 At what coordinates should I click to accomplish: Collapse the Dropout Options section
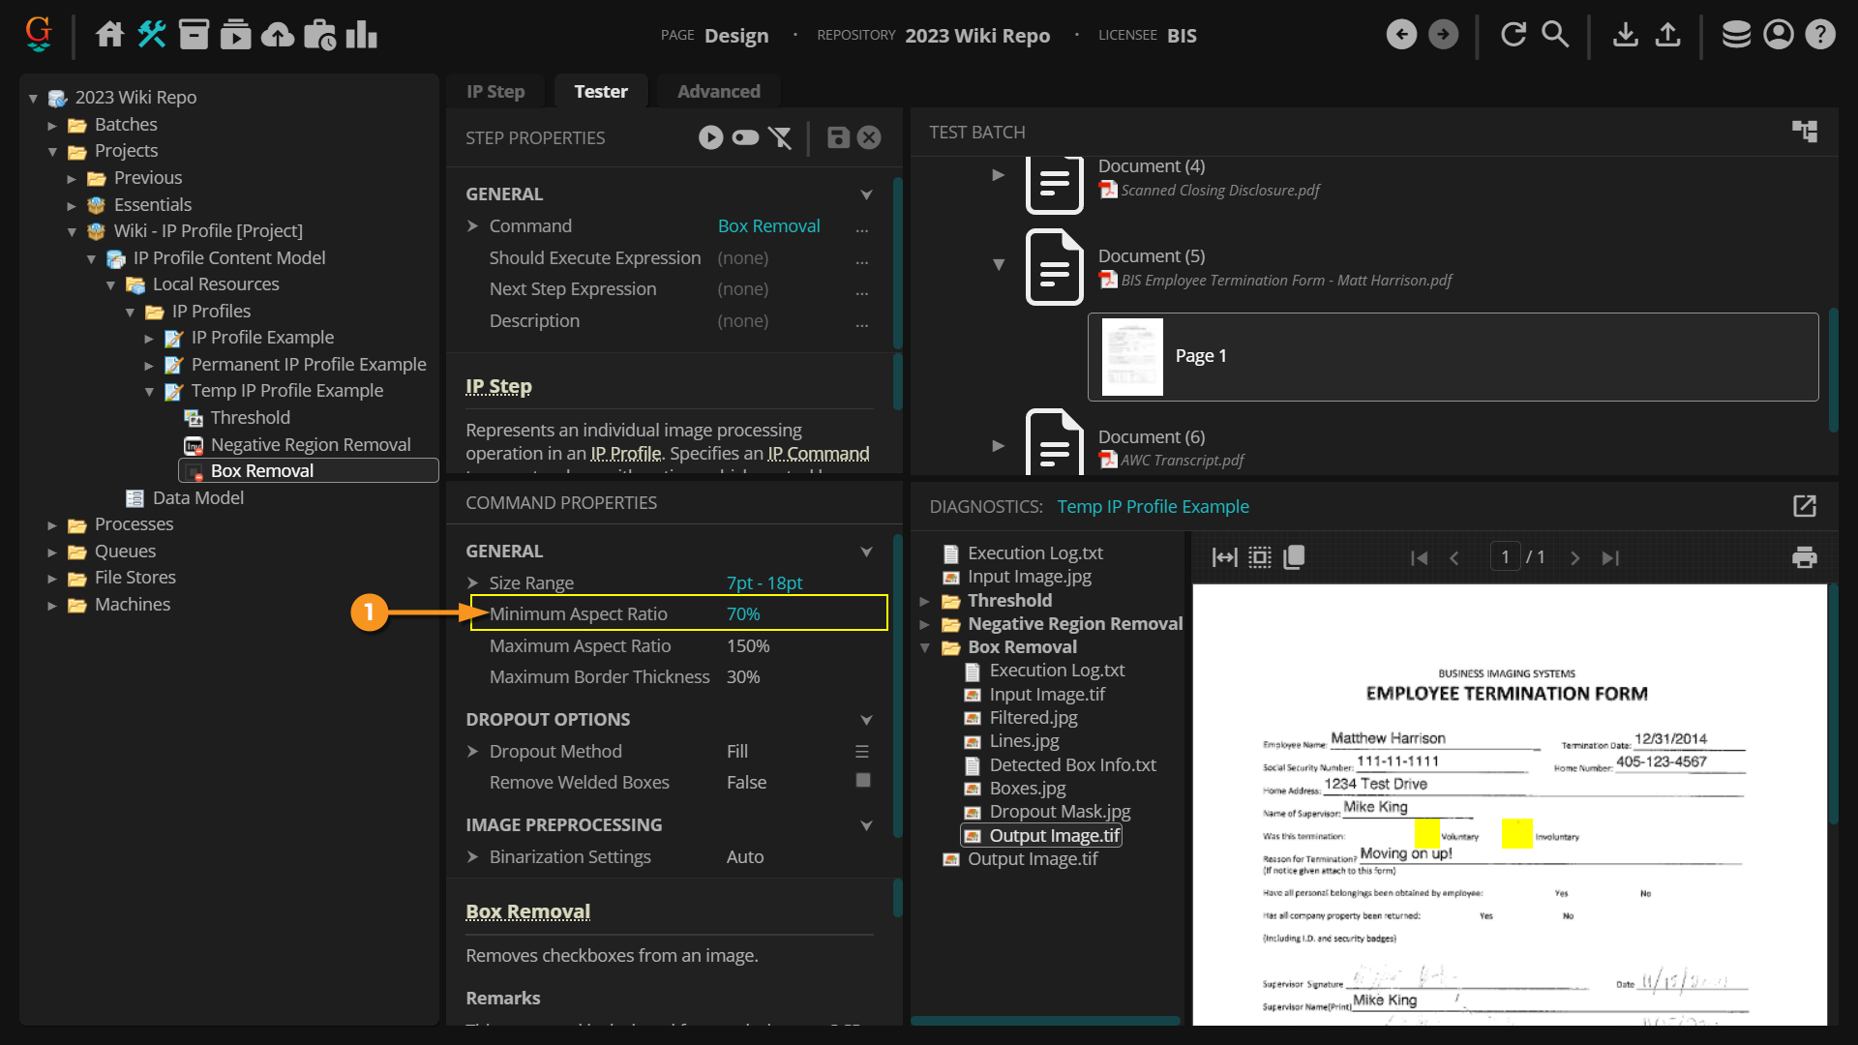click(866, 720)
